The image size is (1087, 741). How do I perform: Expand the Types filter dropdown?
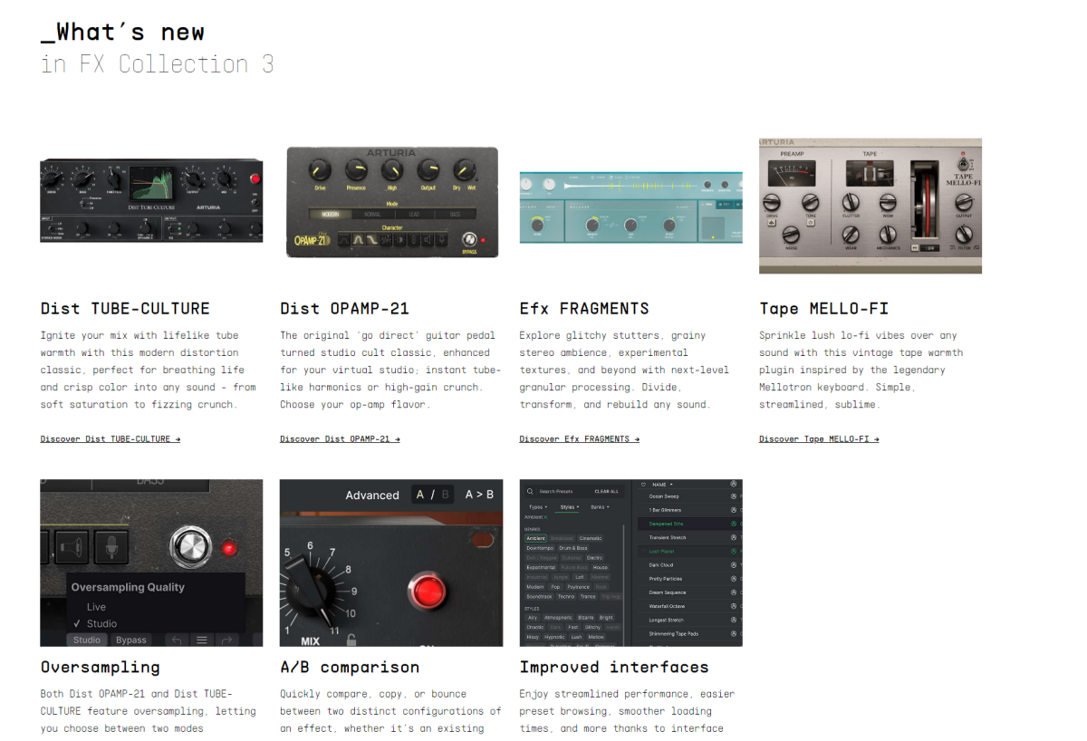536,507
